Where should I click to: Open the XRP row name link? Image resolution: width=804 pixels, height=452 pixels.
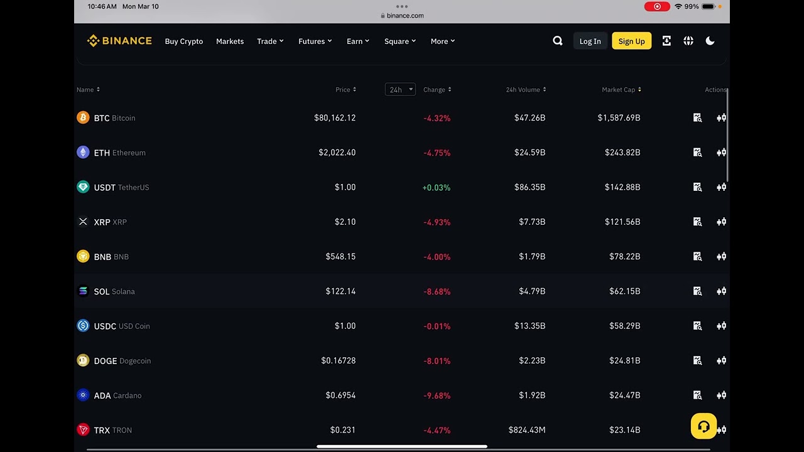110,222
